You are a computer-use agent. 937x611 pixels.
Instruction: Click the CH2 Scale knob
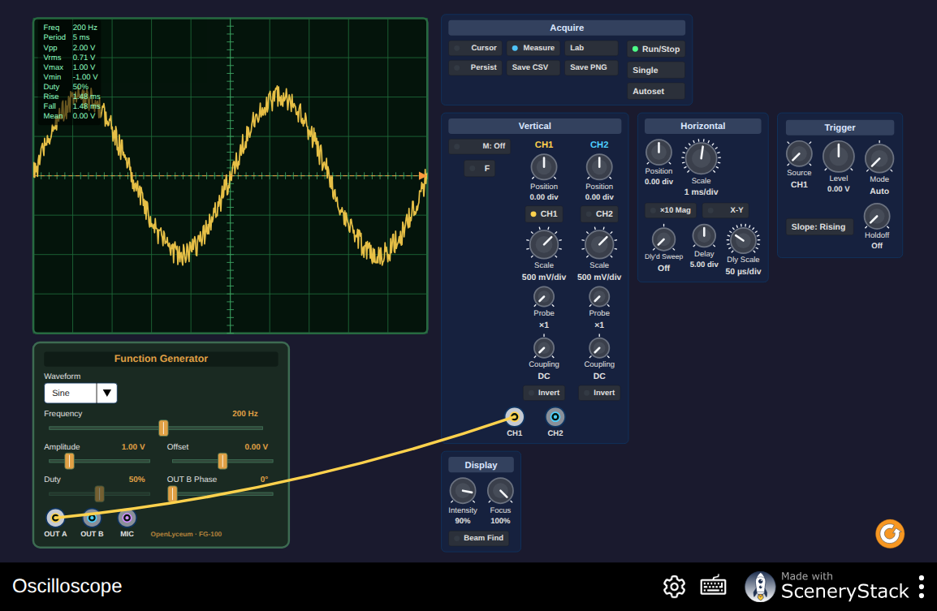click(x=598, y=243)
